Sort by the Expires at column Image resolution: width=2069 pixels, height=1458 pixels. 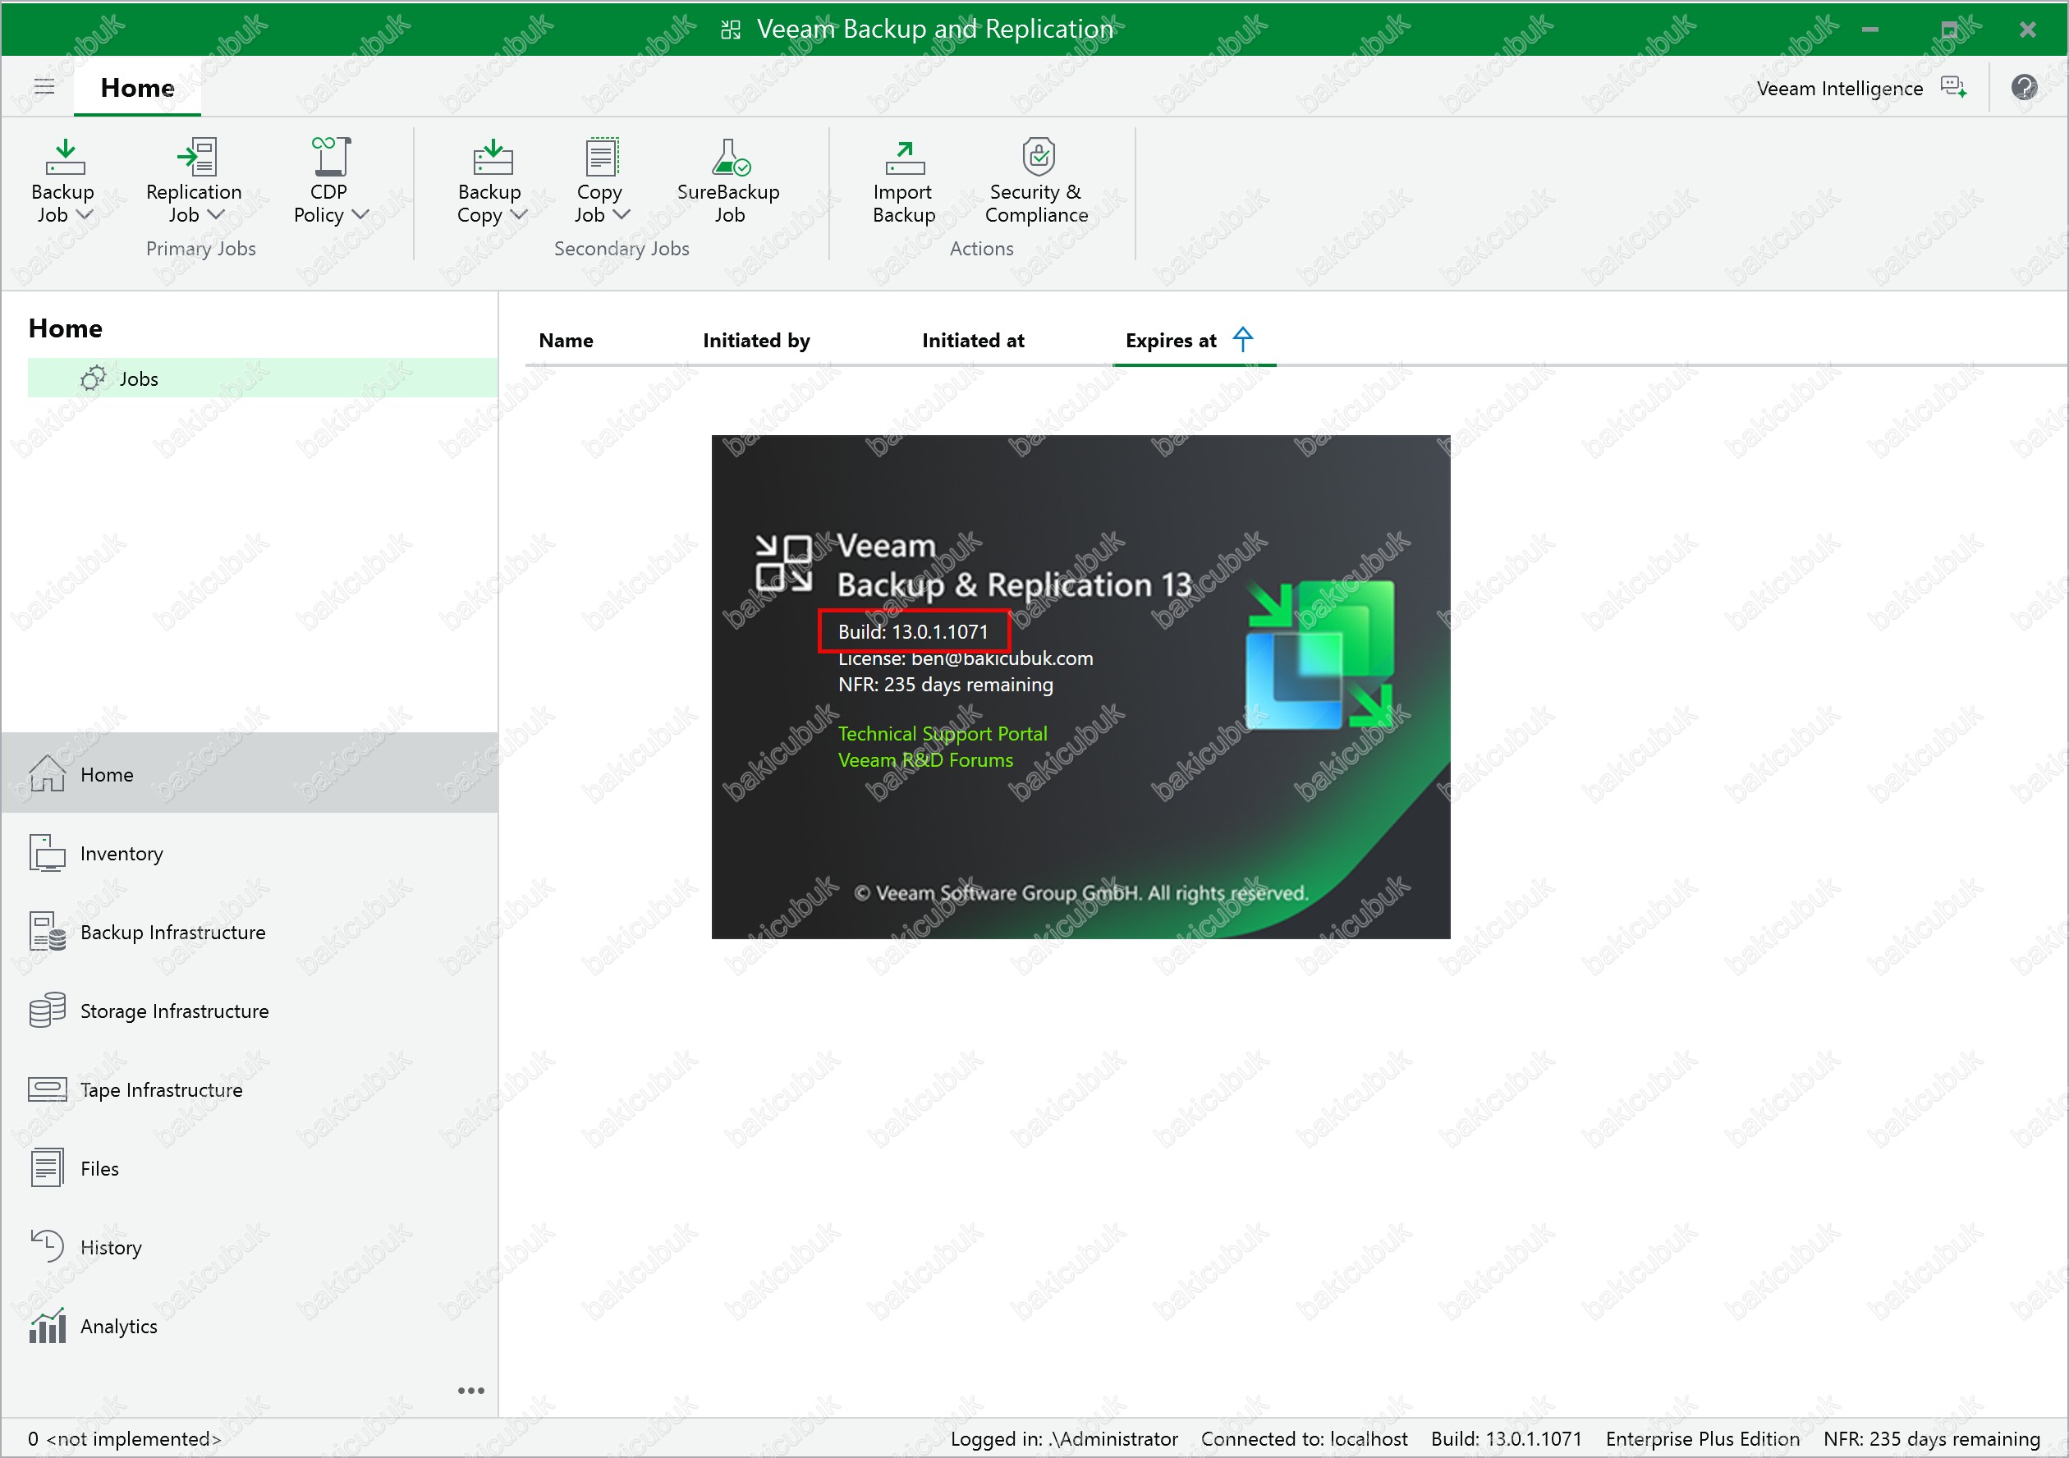click(x=1171, y=341)
